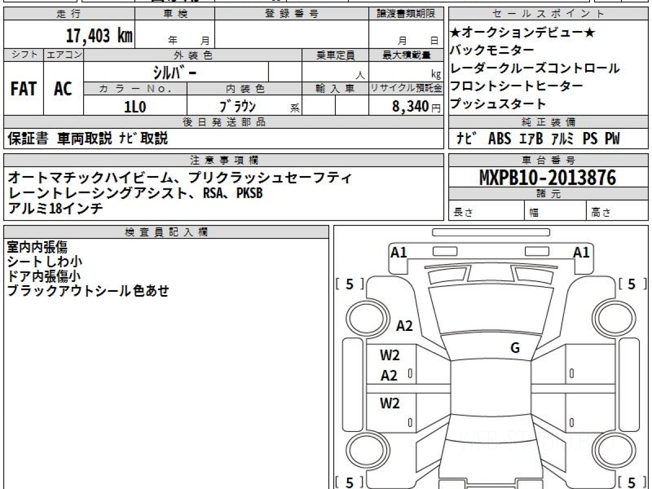Select the 幅 dimension field
The height and width of the screenshot is (489, 652).
point(556,211)
